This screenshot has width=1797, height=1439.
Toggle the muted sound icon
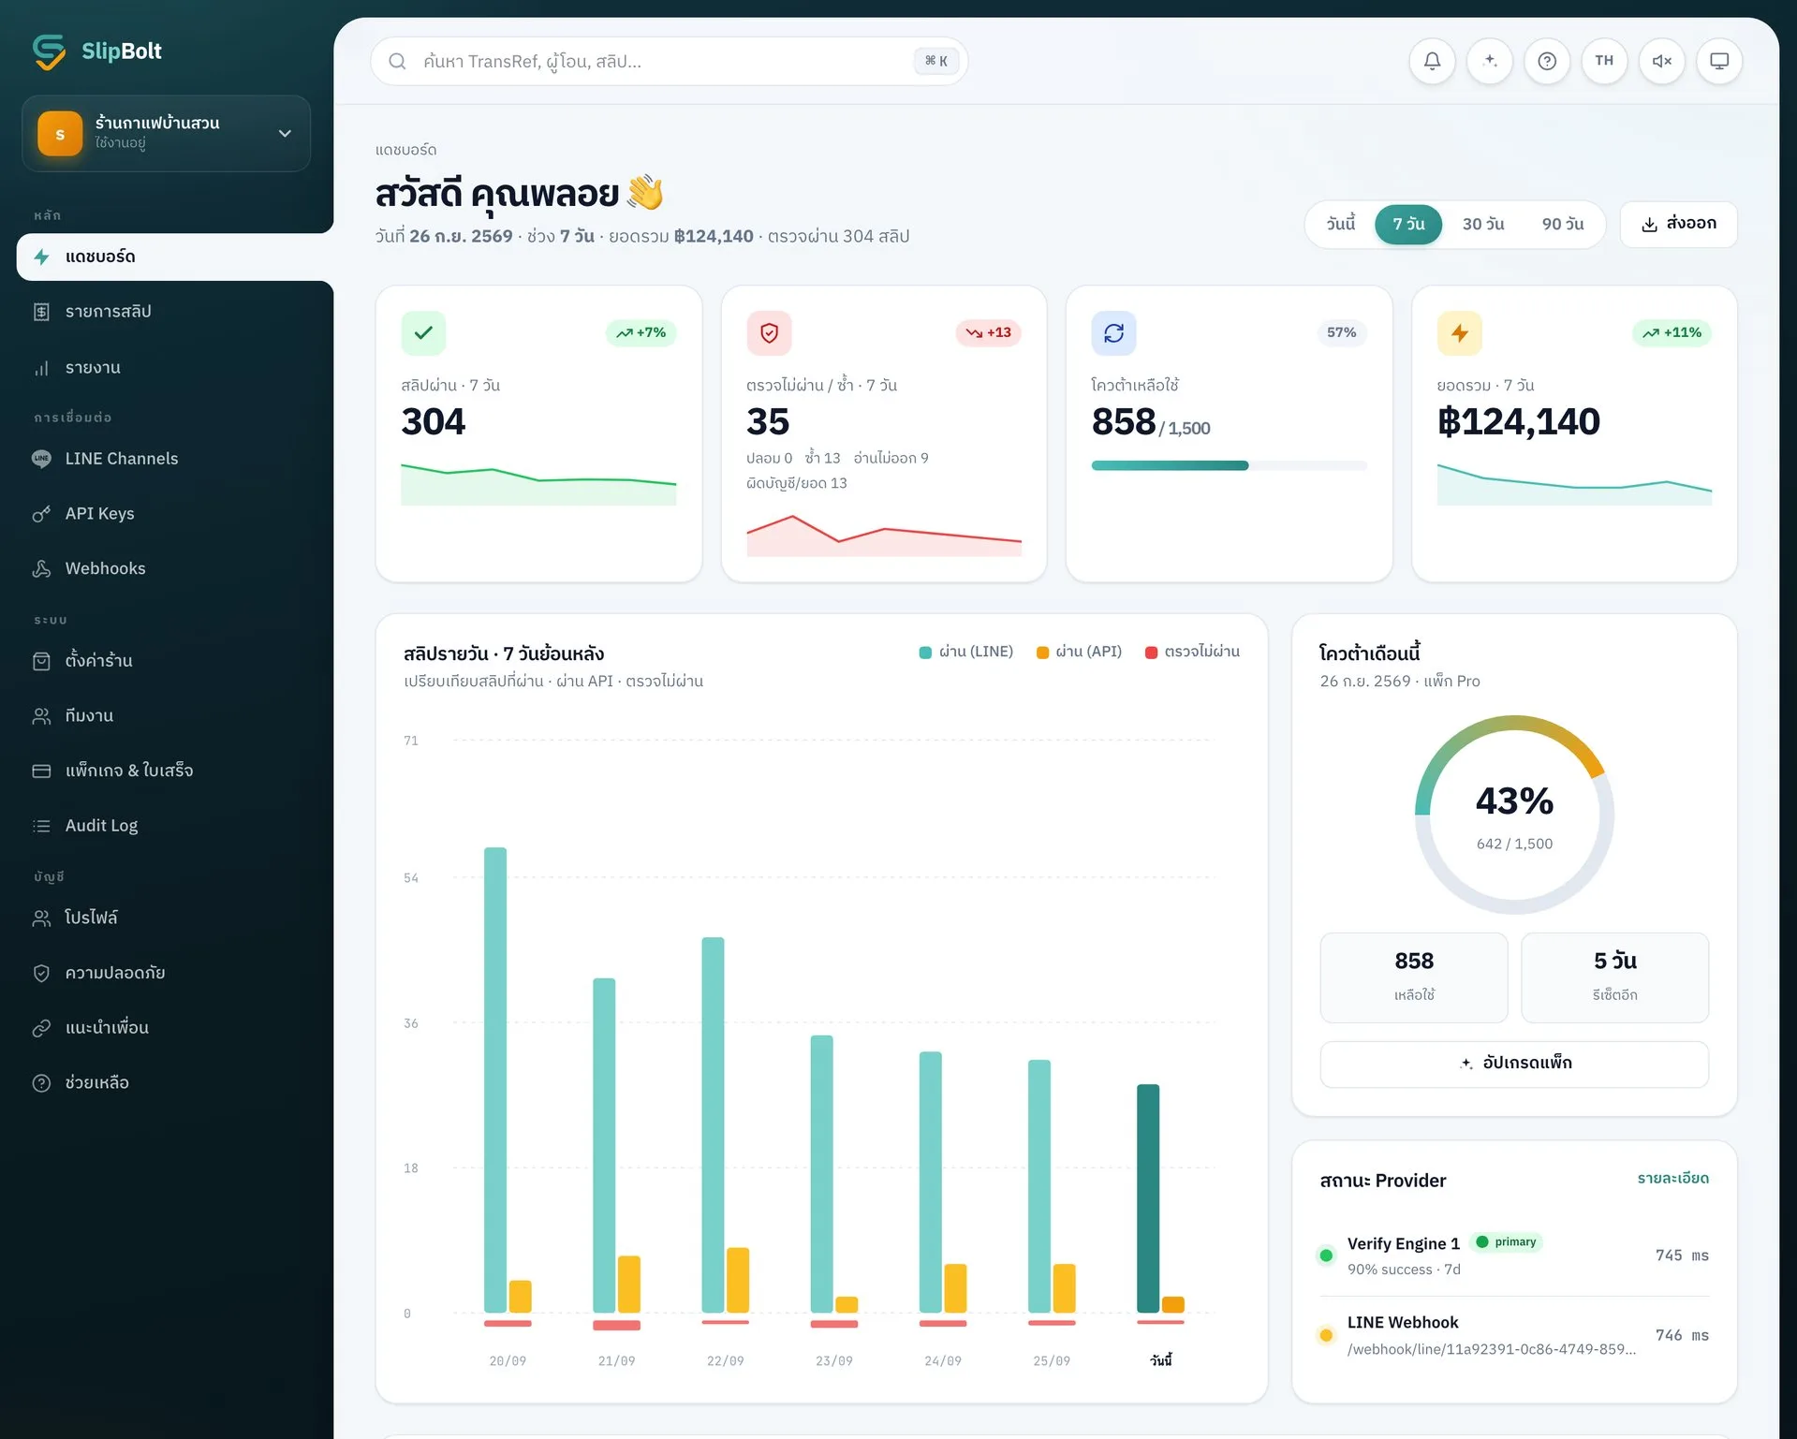click(1662, 62)
